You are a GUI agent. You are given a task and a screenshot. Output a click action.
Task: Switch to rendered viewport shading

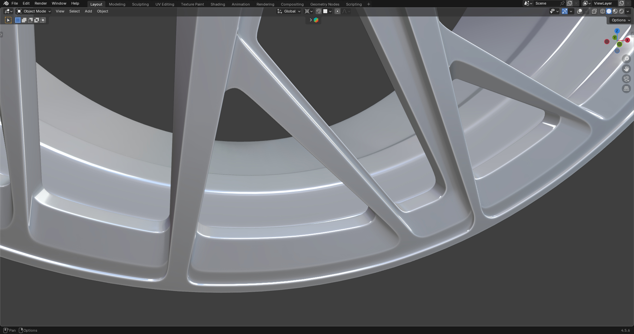[621, 11]
